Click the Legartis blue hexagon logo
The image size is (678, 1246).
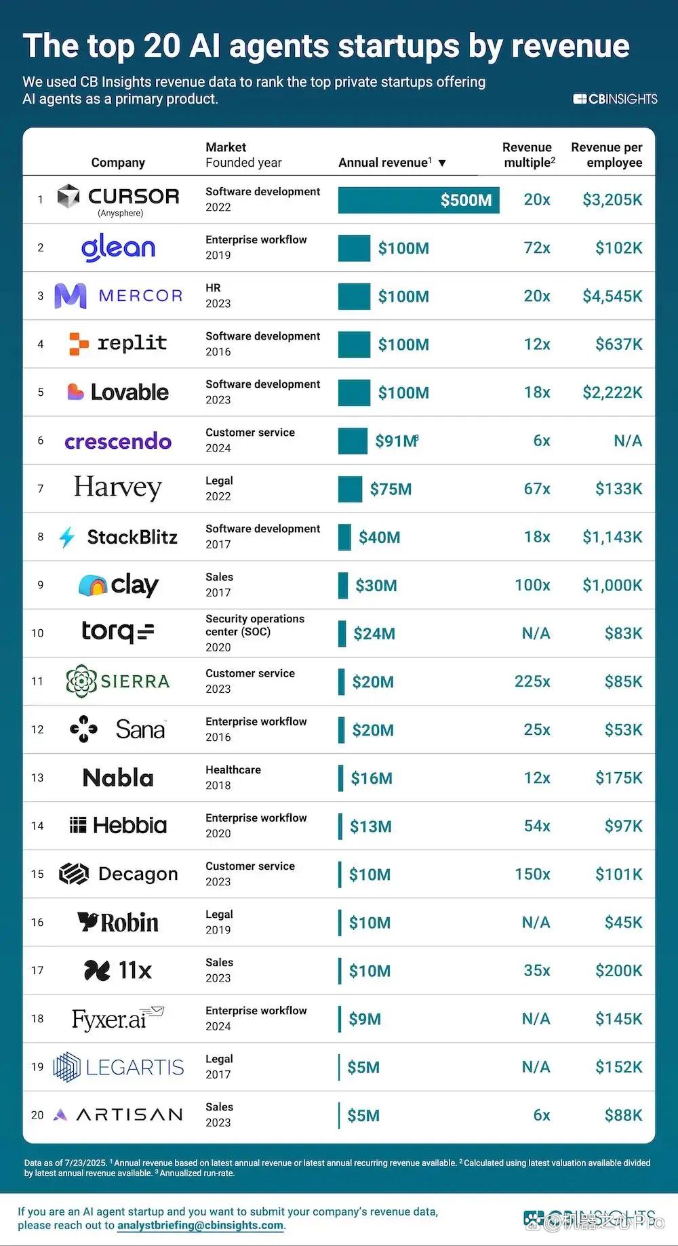pos(66,1067)
